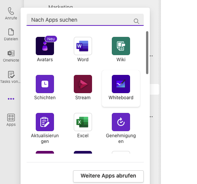This screenshot has width=197, height=184.
Task: Open Tasks von... in the sidebar
Action: click(10, 77)
